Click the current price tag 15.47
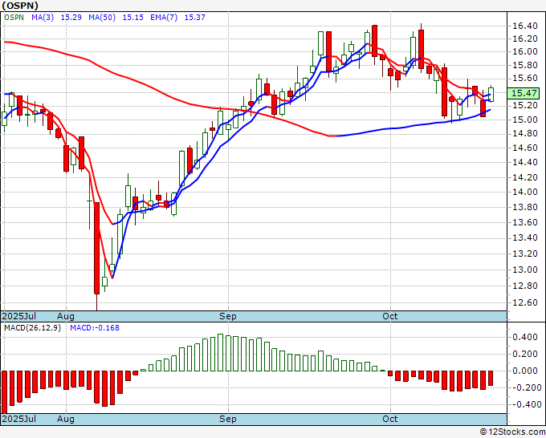This screenshot has height=438, width=546. (524, 93)
